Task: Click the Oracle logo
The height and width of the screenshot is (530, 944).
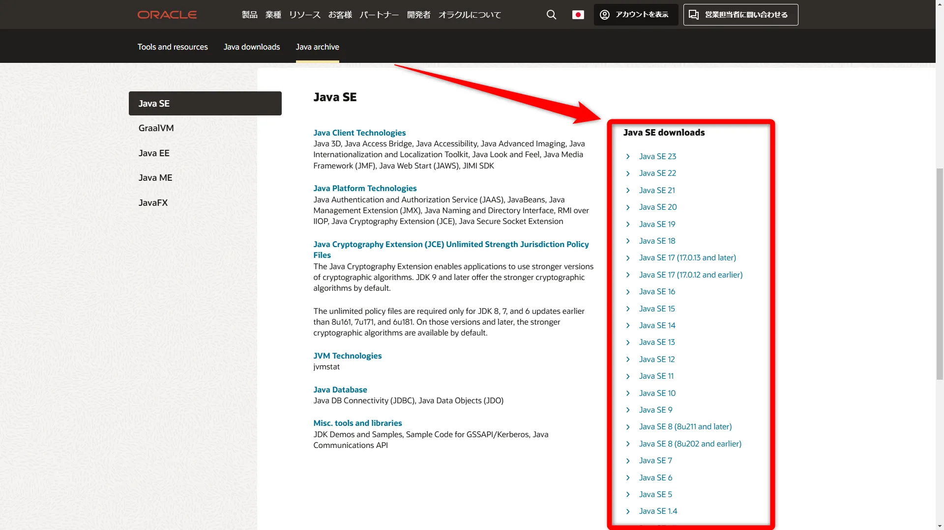Action: point(167,15)
